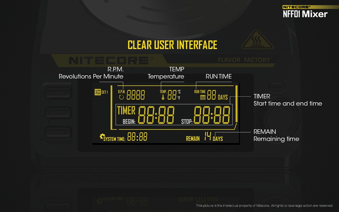Click the hot surface warning triangle icon
The width and height of the screenshot is (339, 212).
[x=257, y=40]
